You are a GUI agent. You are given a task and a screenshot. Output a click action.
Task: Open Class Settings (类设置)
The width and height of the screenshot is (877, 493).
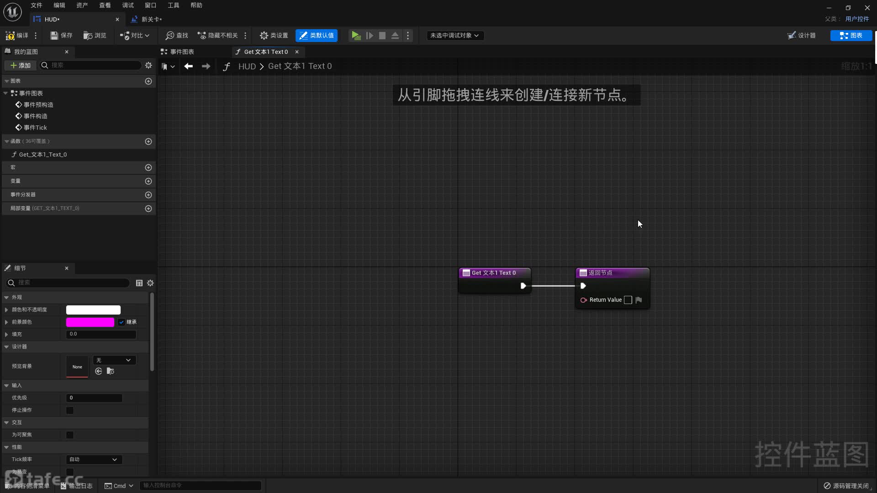[274, 35]
